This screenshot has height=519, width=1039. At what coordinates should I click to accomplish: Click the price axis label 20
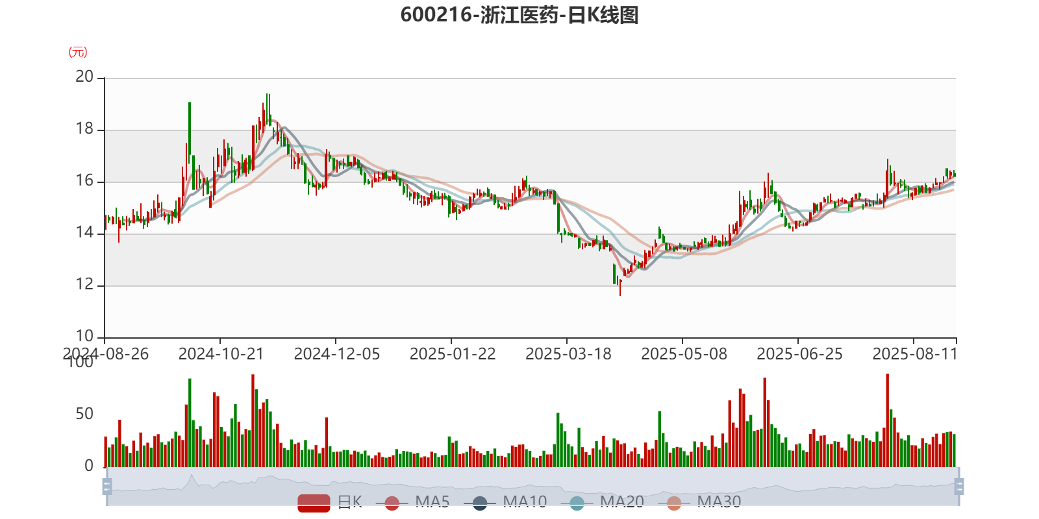coord(84,77)
